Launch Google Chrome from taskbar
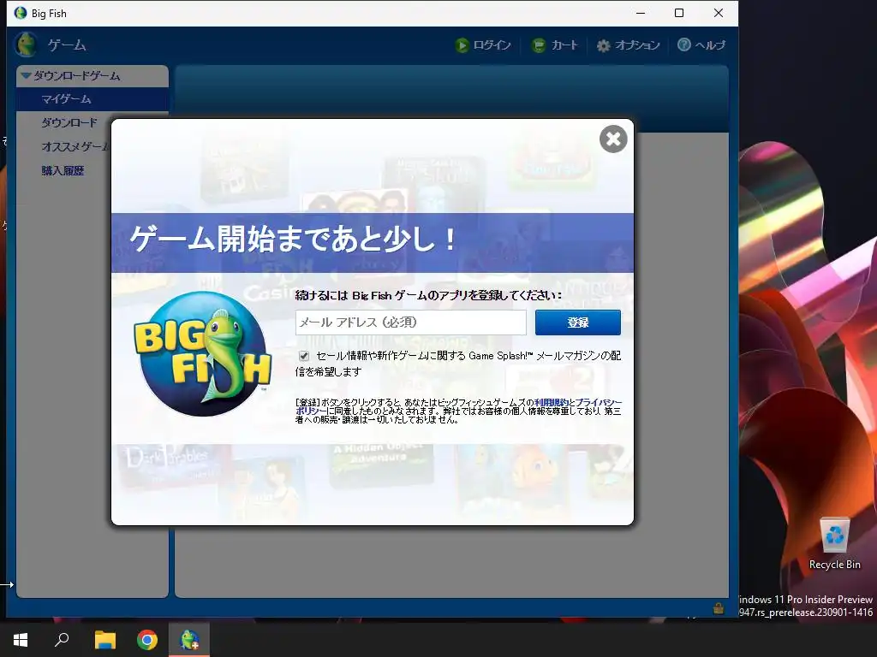Screen dimensions: 877x657 pos(147,640)
